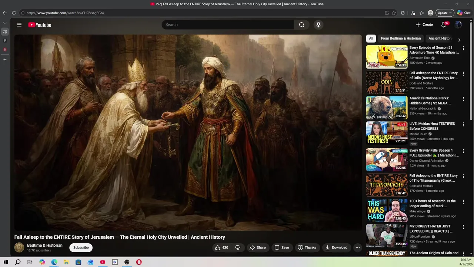Open the Windows Start menu
Viewport: 474px width, 267px height.
click(6, 262)
